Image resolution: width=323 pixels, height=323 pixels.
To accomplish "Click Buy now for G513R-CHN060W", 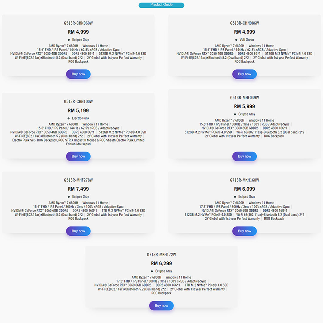I will (x=78, y=74).
